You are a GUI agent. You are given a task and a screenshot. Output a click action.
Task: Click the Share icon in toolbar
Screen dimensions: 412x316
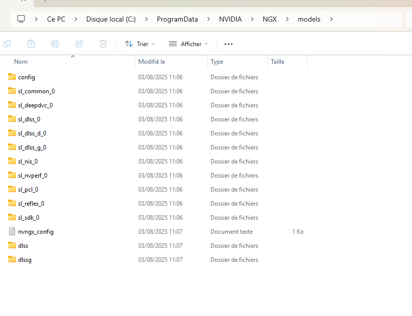pyautogui.click(x=79, y=44)
